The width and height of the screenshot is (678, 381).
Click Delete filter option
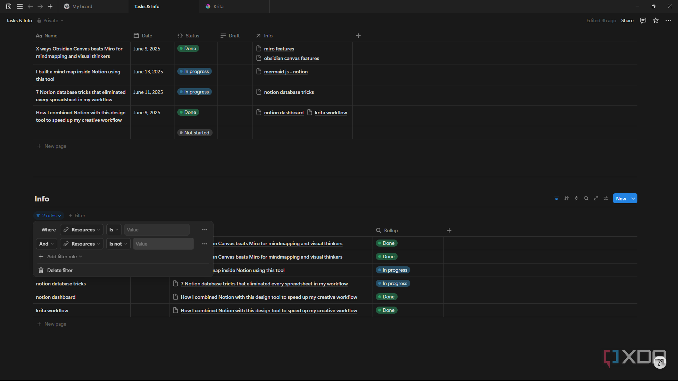click(x=60, y=270)
